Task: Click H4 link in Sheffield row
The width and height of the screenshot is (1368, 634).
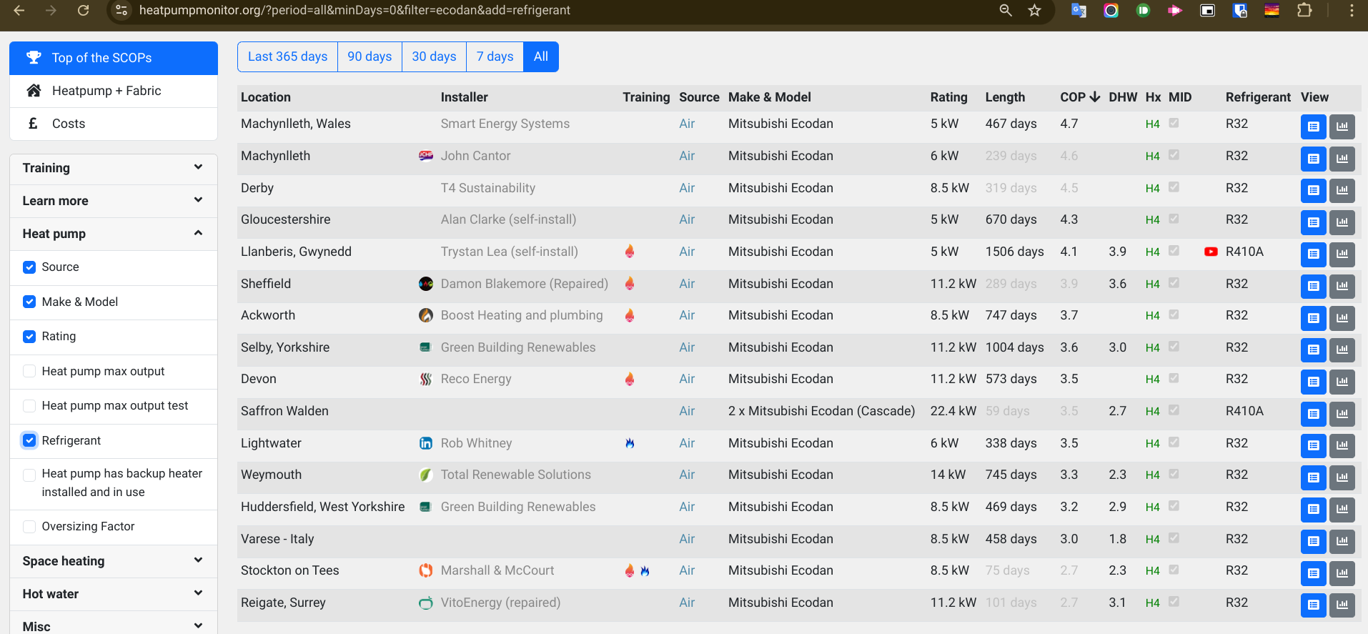Action: click(x=1152, y=284)
